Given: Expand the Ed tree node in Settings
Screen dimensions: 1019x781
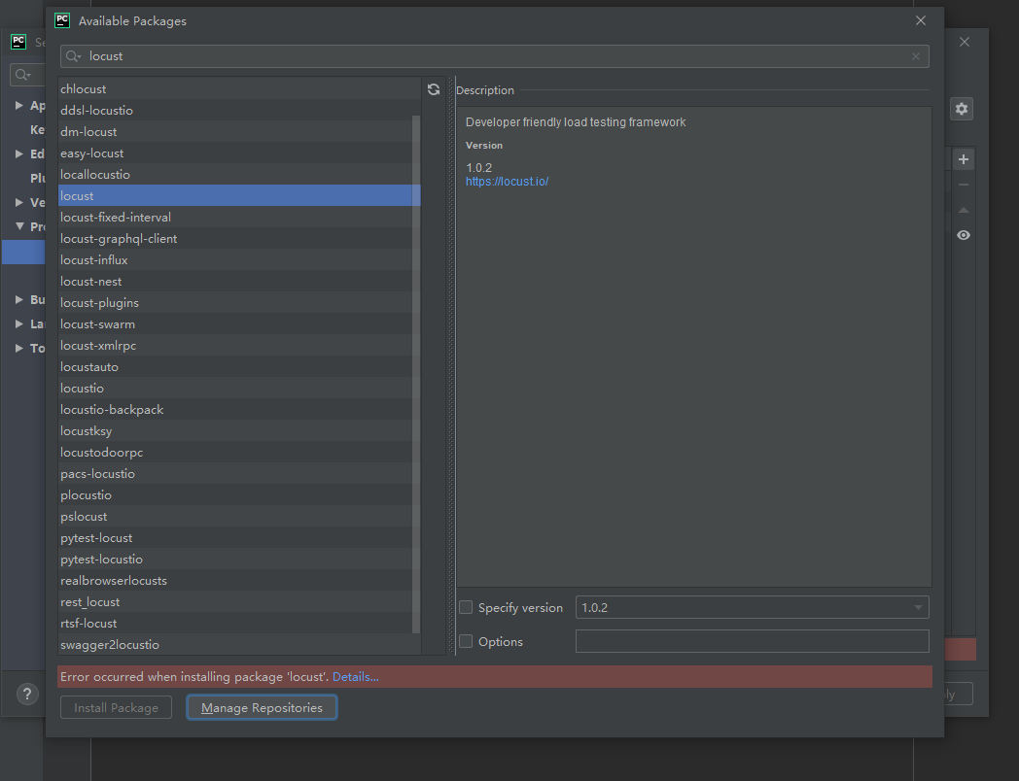Looking at the screenshot, I should coord(19,153).
